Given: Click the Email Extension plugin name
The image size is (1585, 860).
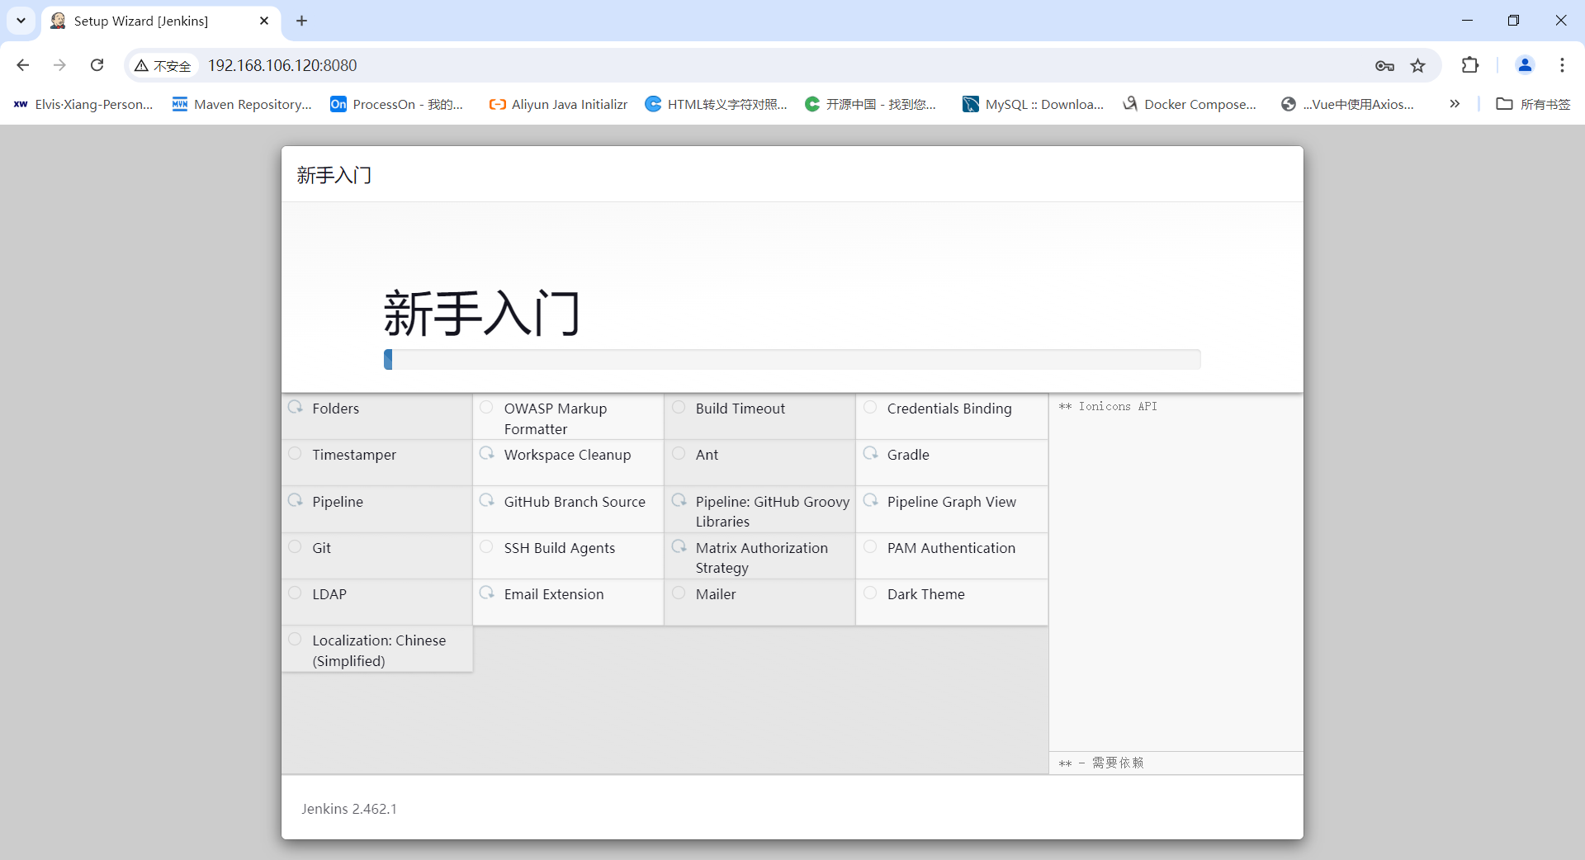Looking at the screenshot, I should pos(553,594).
